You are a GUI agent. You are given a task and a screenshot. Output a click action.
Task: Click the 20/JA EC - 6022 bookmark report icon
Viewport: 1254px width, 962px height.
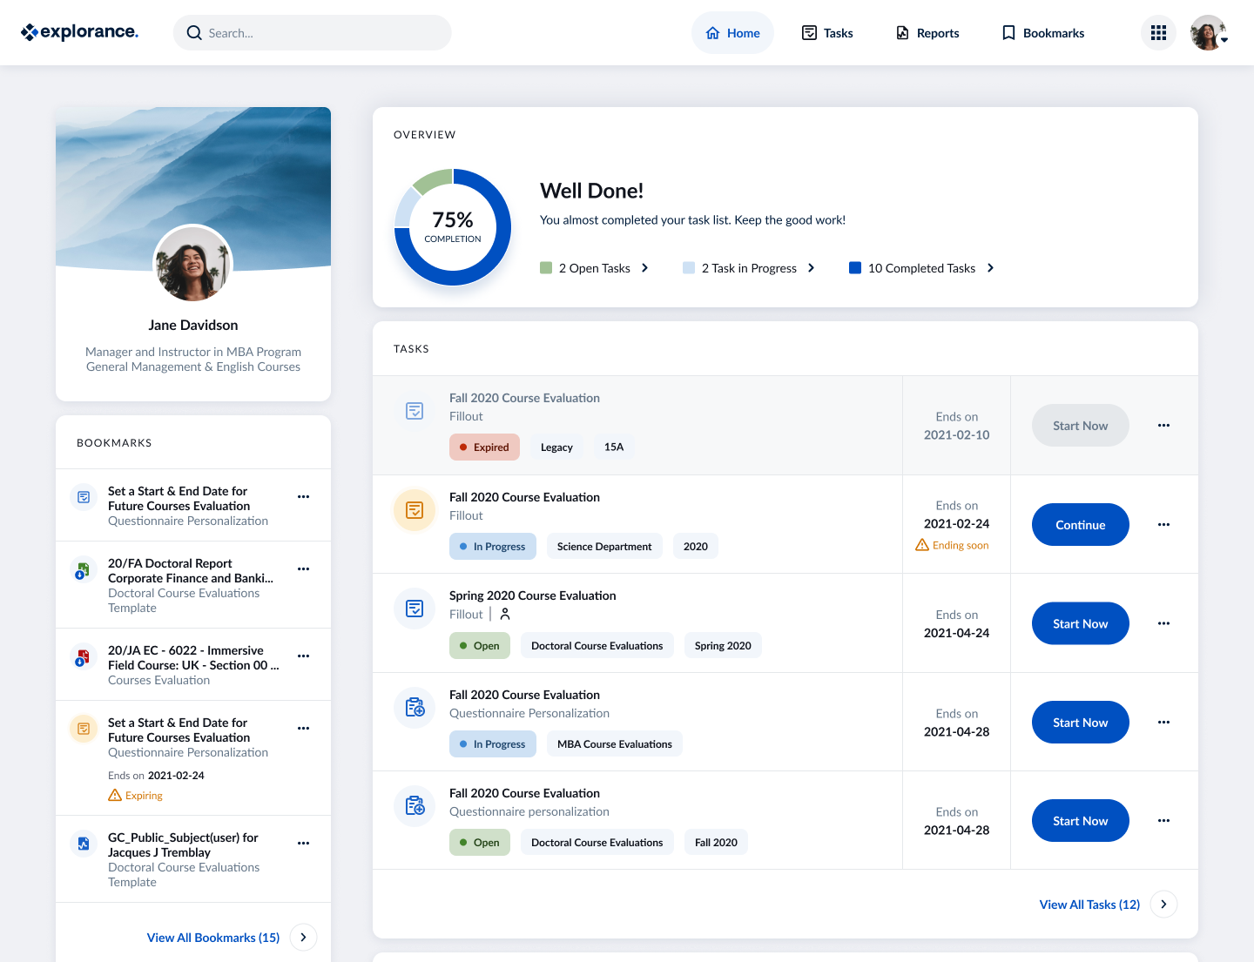(x=83, y=657)
